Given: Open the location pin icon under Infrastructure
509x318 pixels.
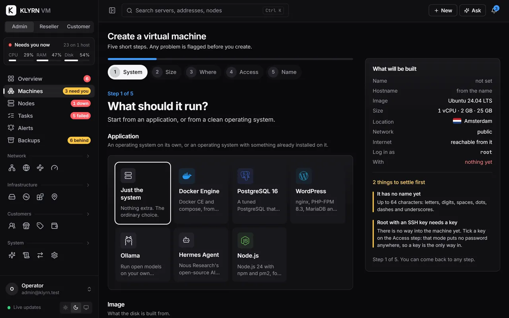Looking at the screenshot, I should [x=54, y=197].
